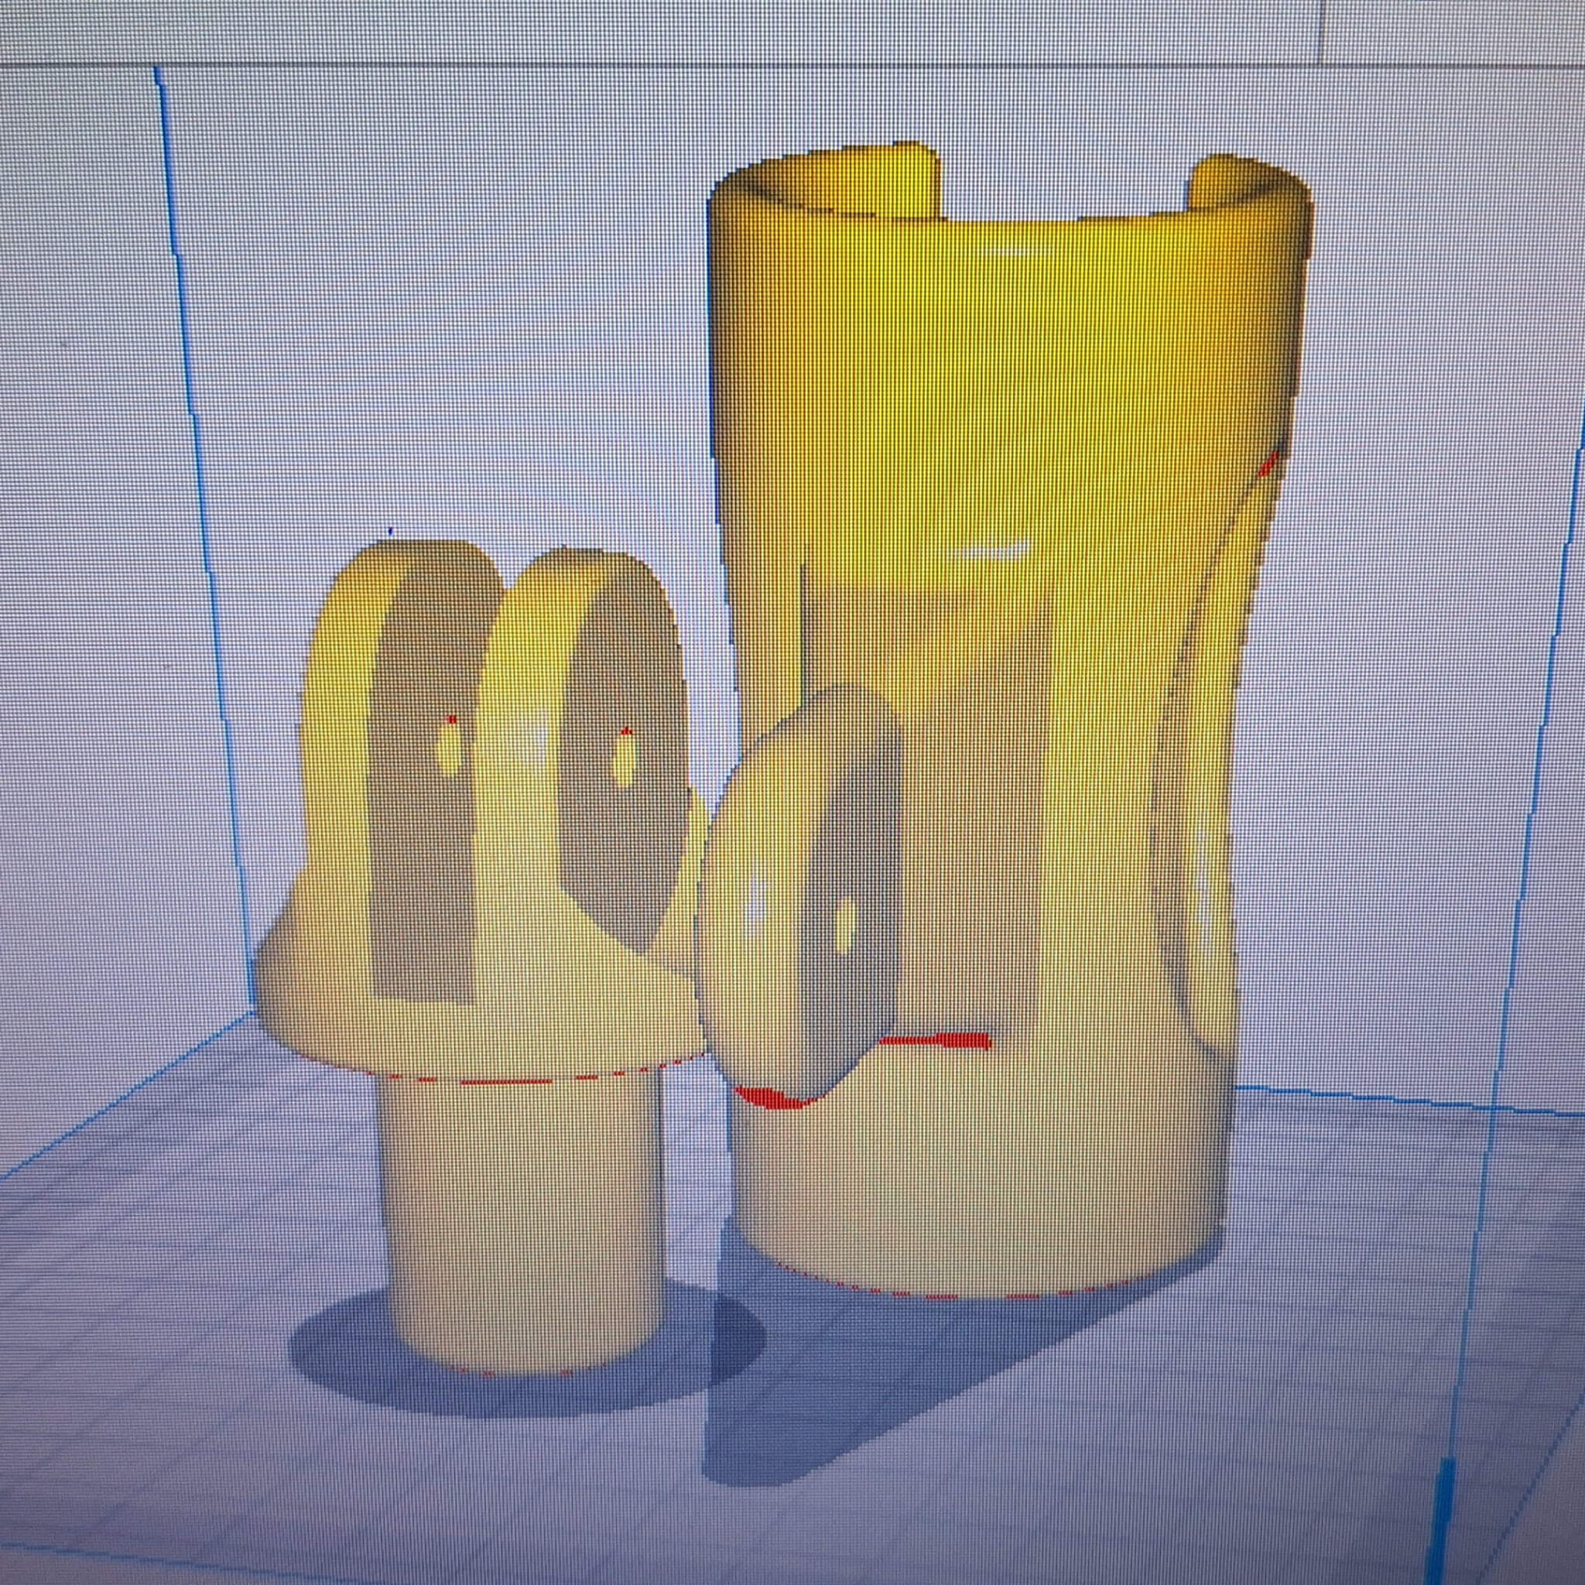
Task: Click the pin hole in the left prong
Action: [449, 749]
